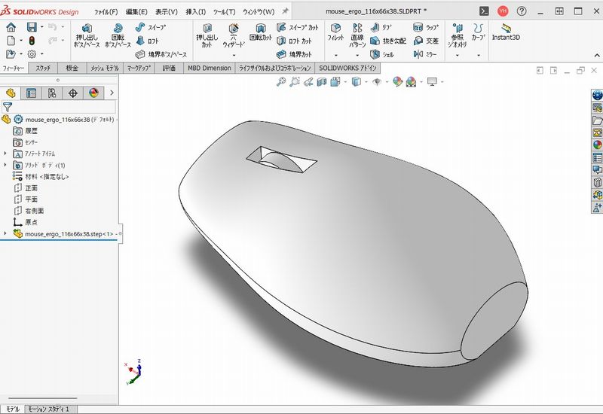Select the Shell (シェル) tool
This screenshot has width=603, height=414.
pyautogui.click(x=382, y=54)
